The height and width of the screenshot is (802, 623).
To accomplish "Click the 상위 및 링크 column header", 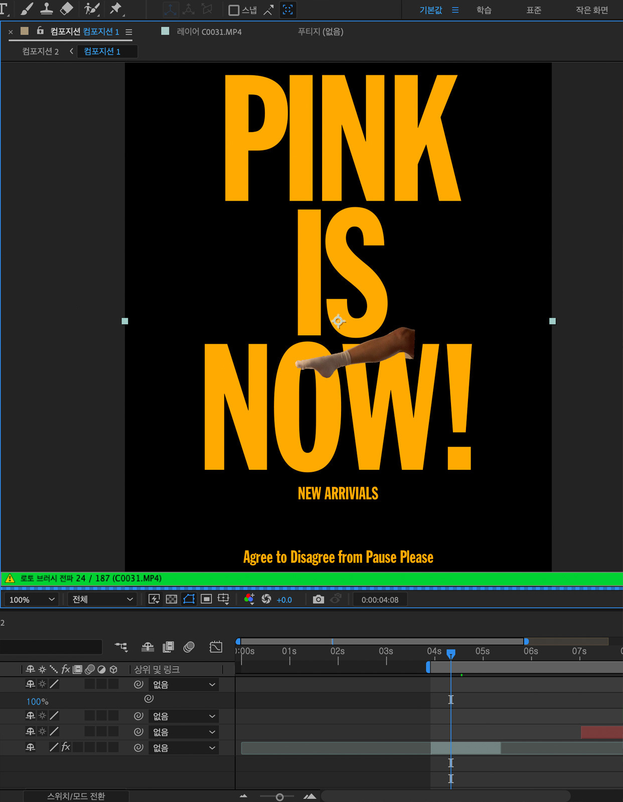I will [x=157, y=670].
